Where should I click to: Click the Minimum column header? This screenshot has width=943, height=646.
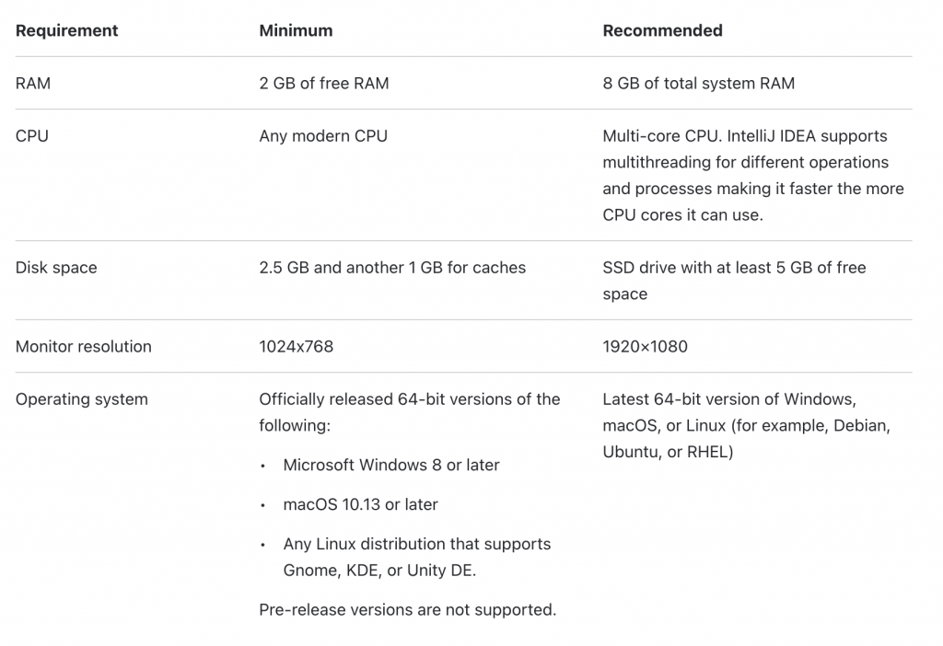pos(296,30)
